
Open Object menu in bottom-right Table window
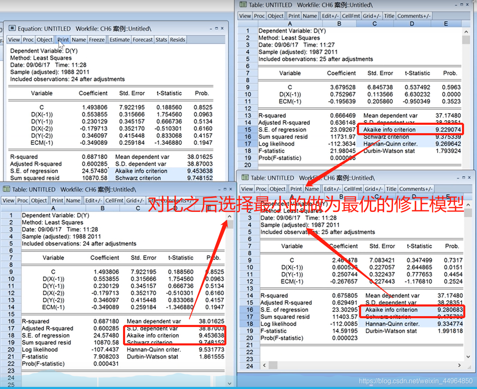277,189
